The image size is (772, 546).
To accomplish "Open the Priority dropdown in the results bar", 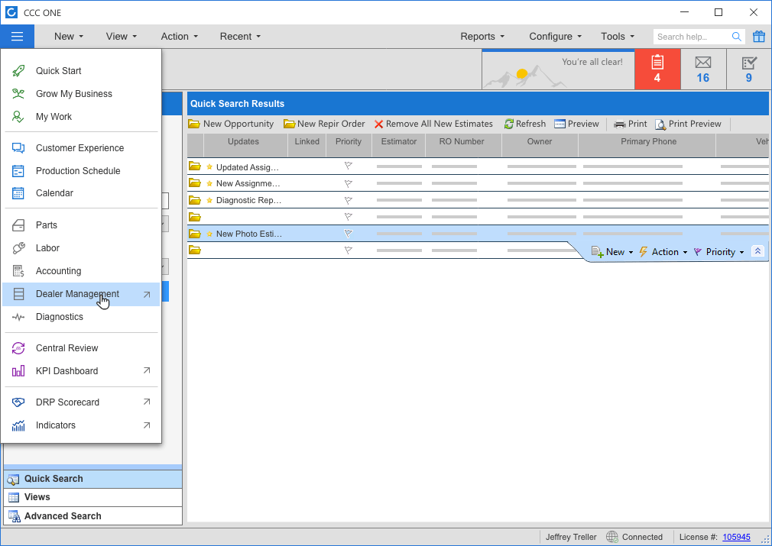I will click(718, 251).
